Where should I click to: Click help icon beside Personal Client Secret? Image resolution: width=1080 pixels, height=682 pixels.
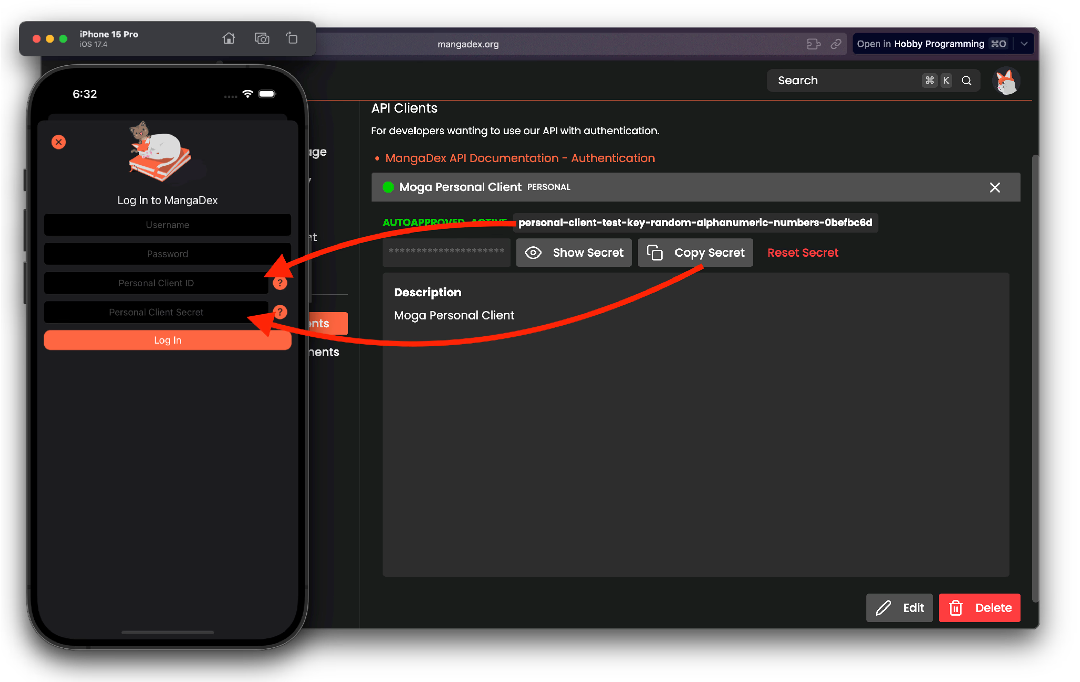[280, 312]
